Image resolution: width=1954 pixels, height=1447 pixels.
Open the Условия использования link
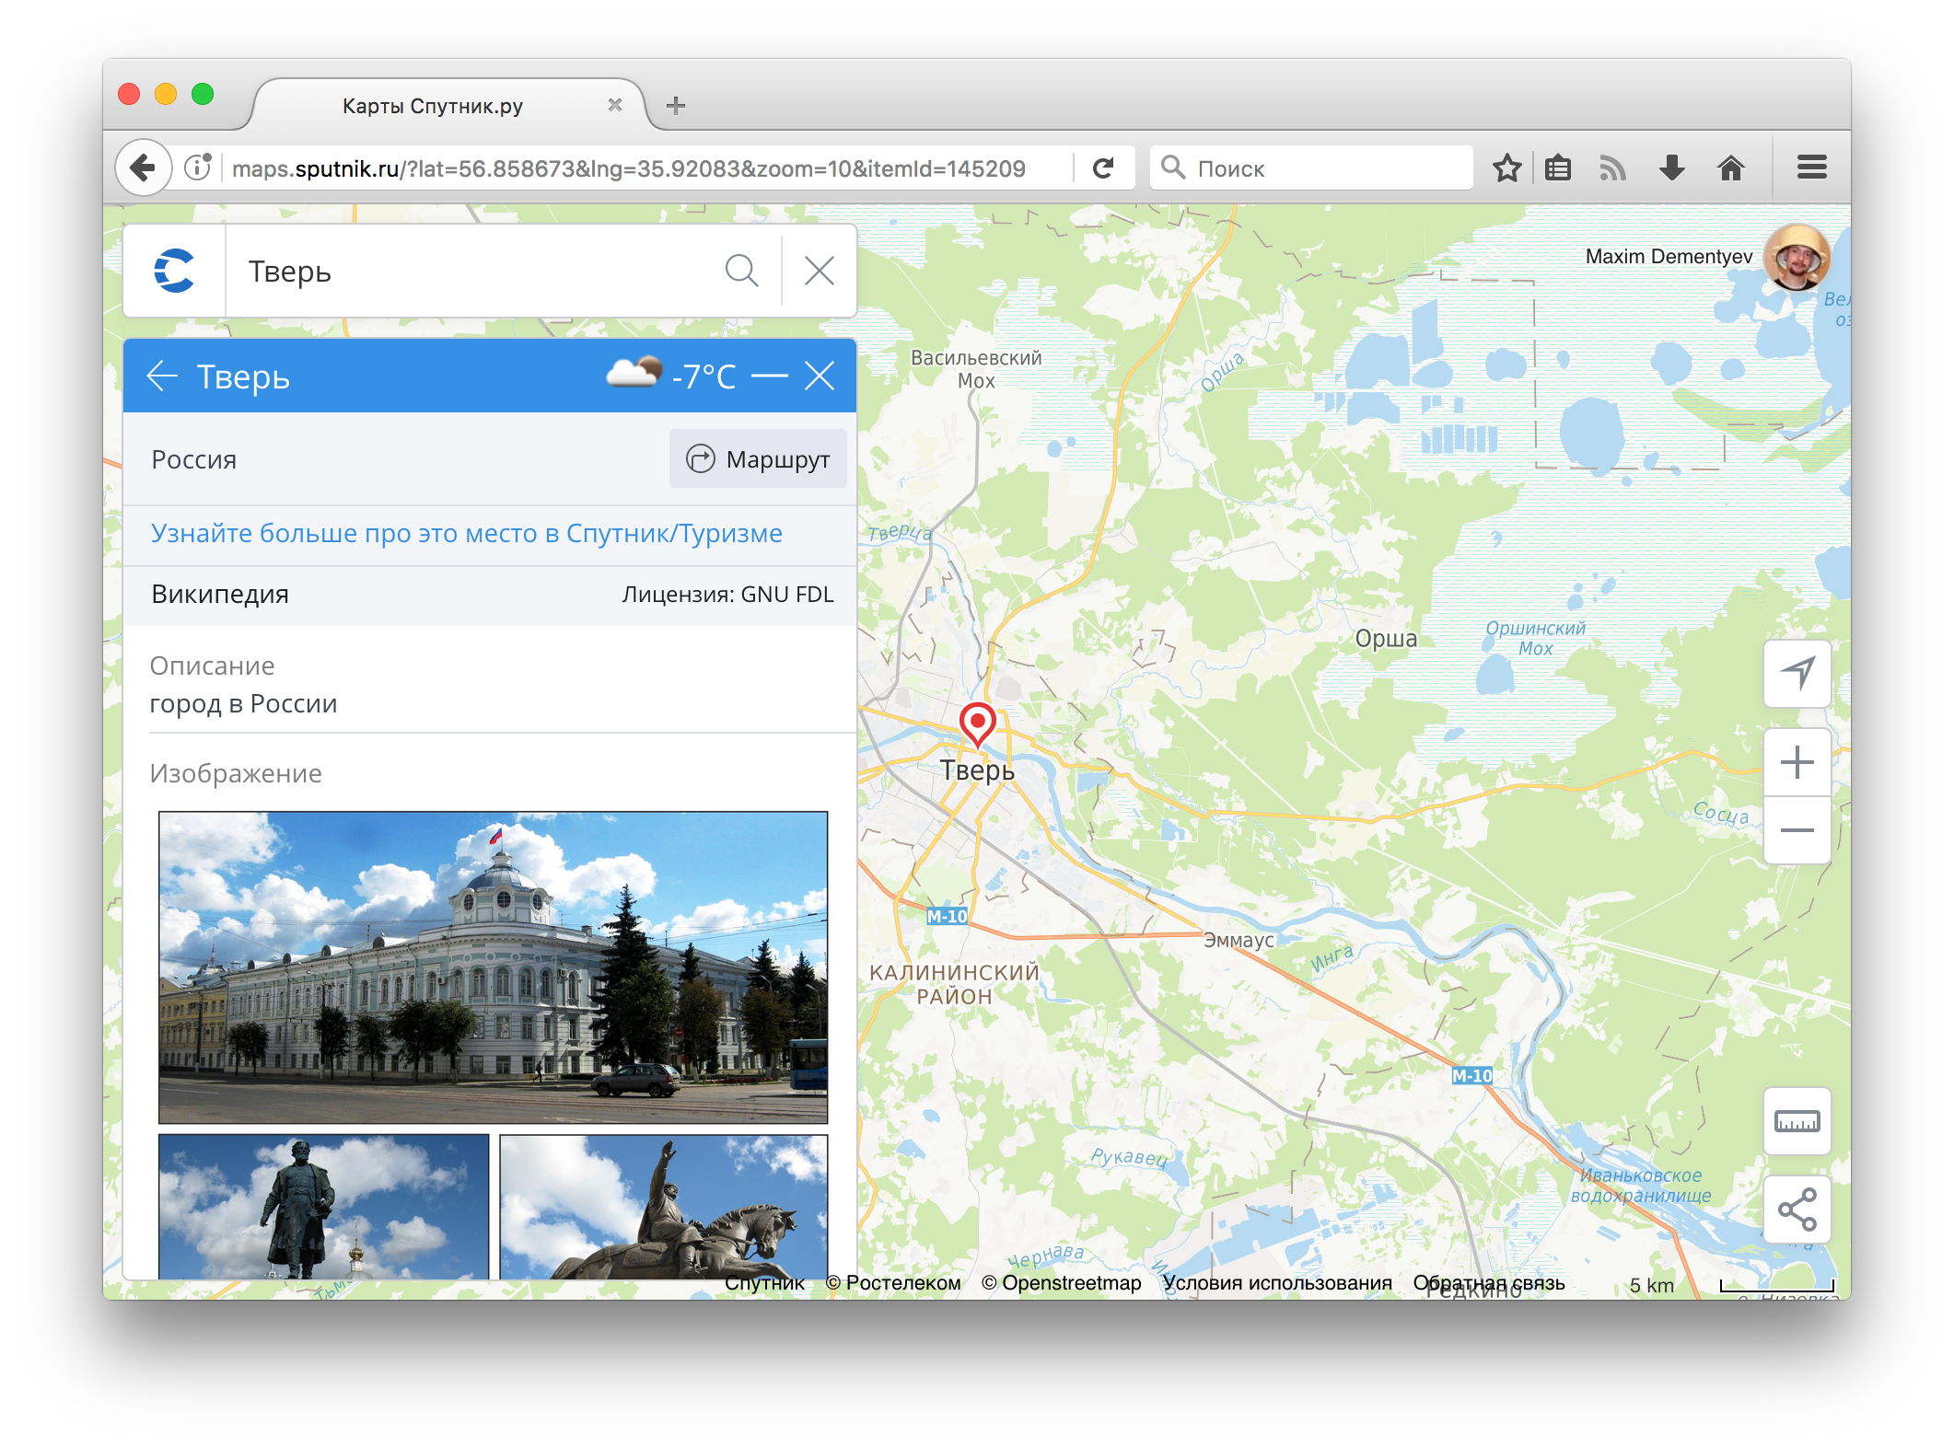click(x=1277, y=1282)
